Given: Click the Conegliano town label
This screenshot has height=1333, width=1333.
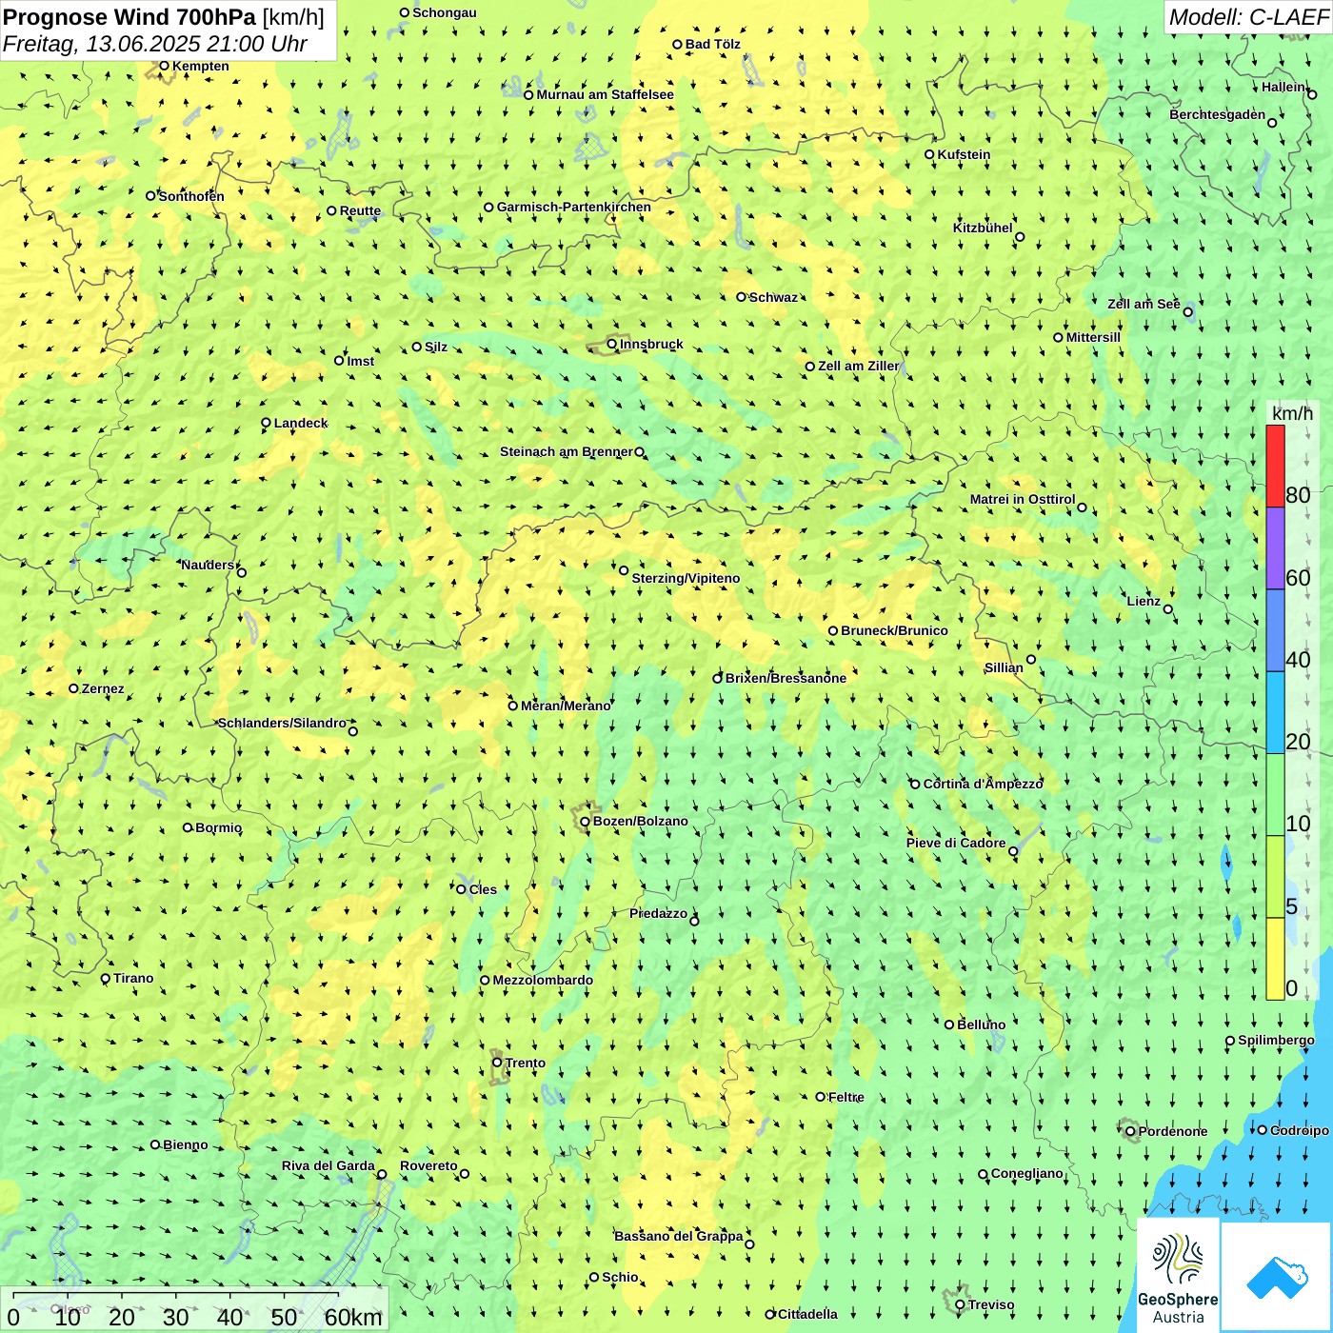Looking at the screenshot, I should tap(1026, 1173).
